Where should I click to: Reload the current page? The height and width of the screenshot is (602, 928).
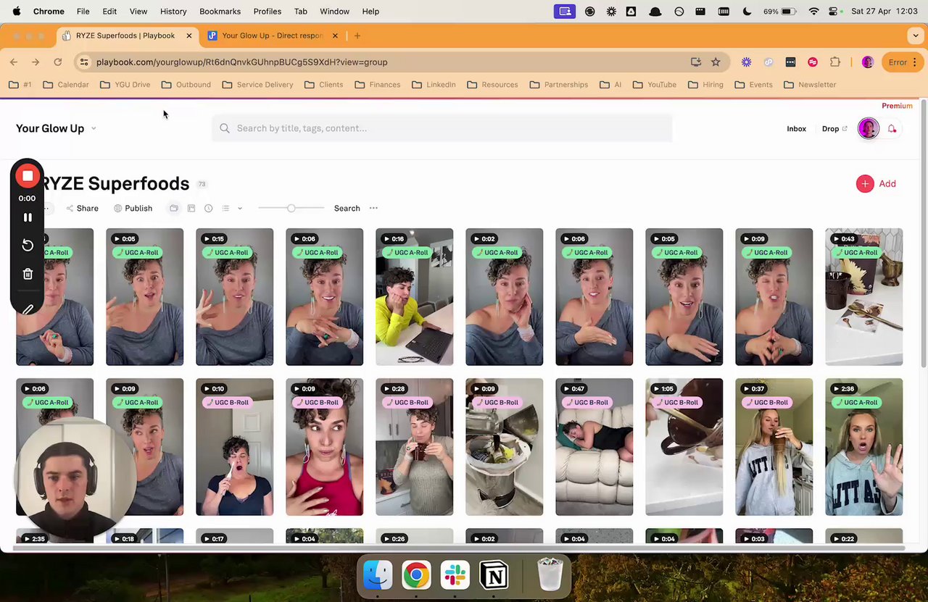pyautogui.click(x=58, y=62)
